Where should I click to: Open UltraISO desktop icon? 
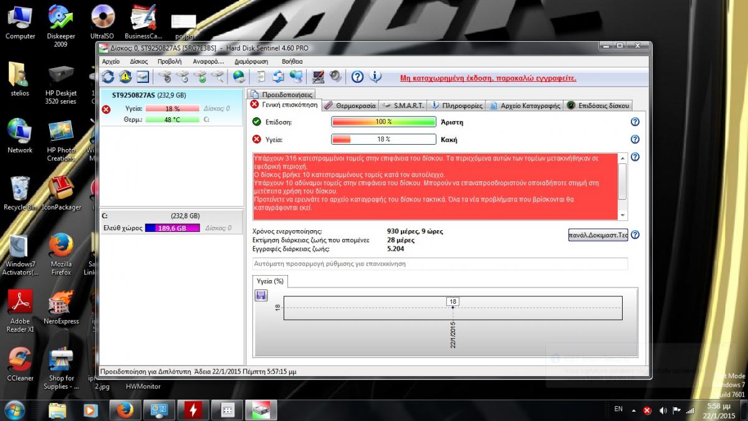point(101,22)
